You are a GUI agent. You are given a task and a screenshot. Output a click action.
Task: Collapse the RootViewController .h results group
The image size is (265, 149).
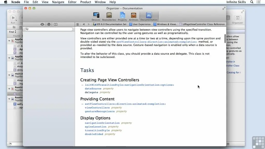coord(9,89)
